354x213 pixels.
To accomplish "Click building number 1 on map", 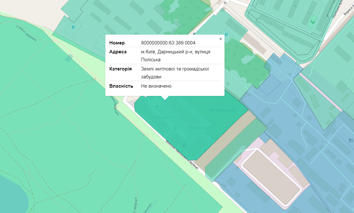I will click(x=297, y=39).
